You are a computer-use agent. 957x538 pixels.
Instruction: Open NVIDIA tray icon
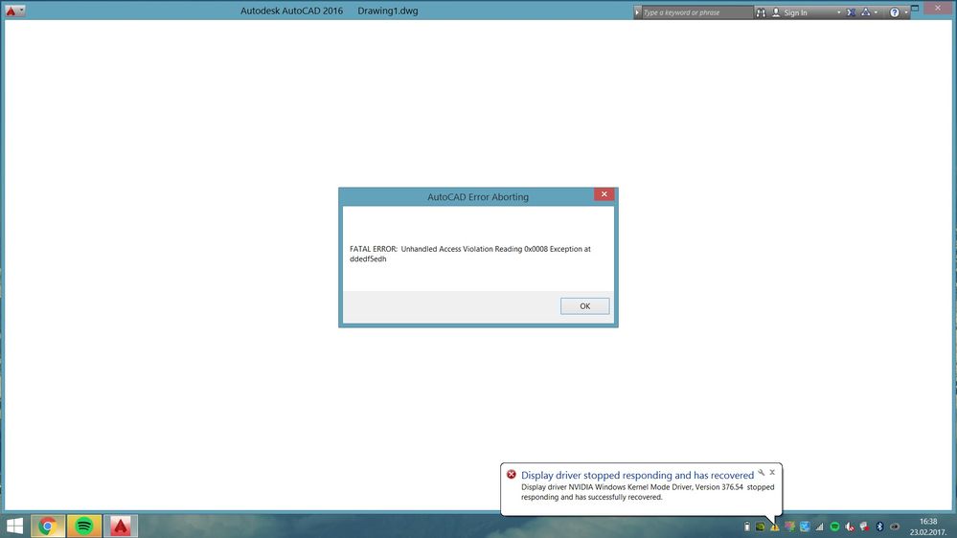pyautogui.click(x=760, y=527)
